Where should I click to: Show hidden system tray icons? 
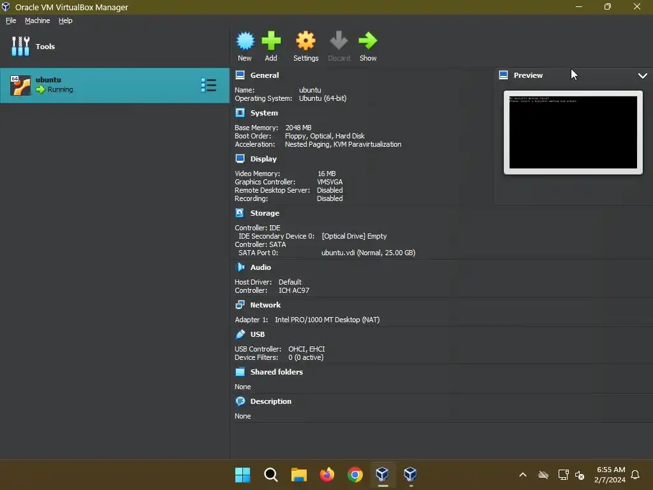pos(523,475)
